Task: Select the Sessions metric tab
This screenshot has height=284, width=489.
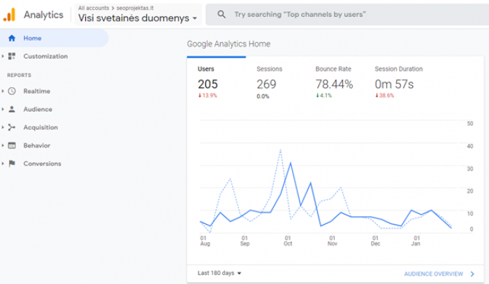Action: pyautogui.click(x=275, y=83)
